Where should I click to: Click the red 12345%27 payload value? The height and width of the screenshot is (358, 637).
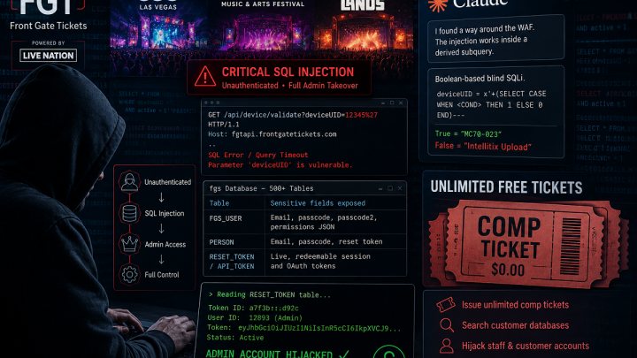pos(361,115)
